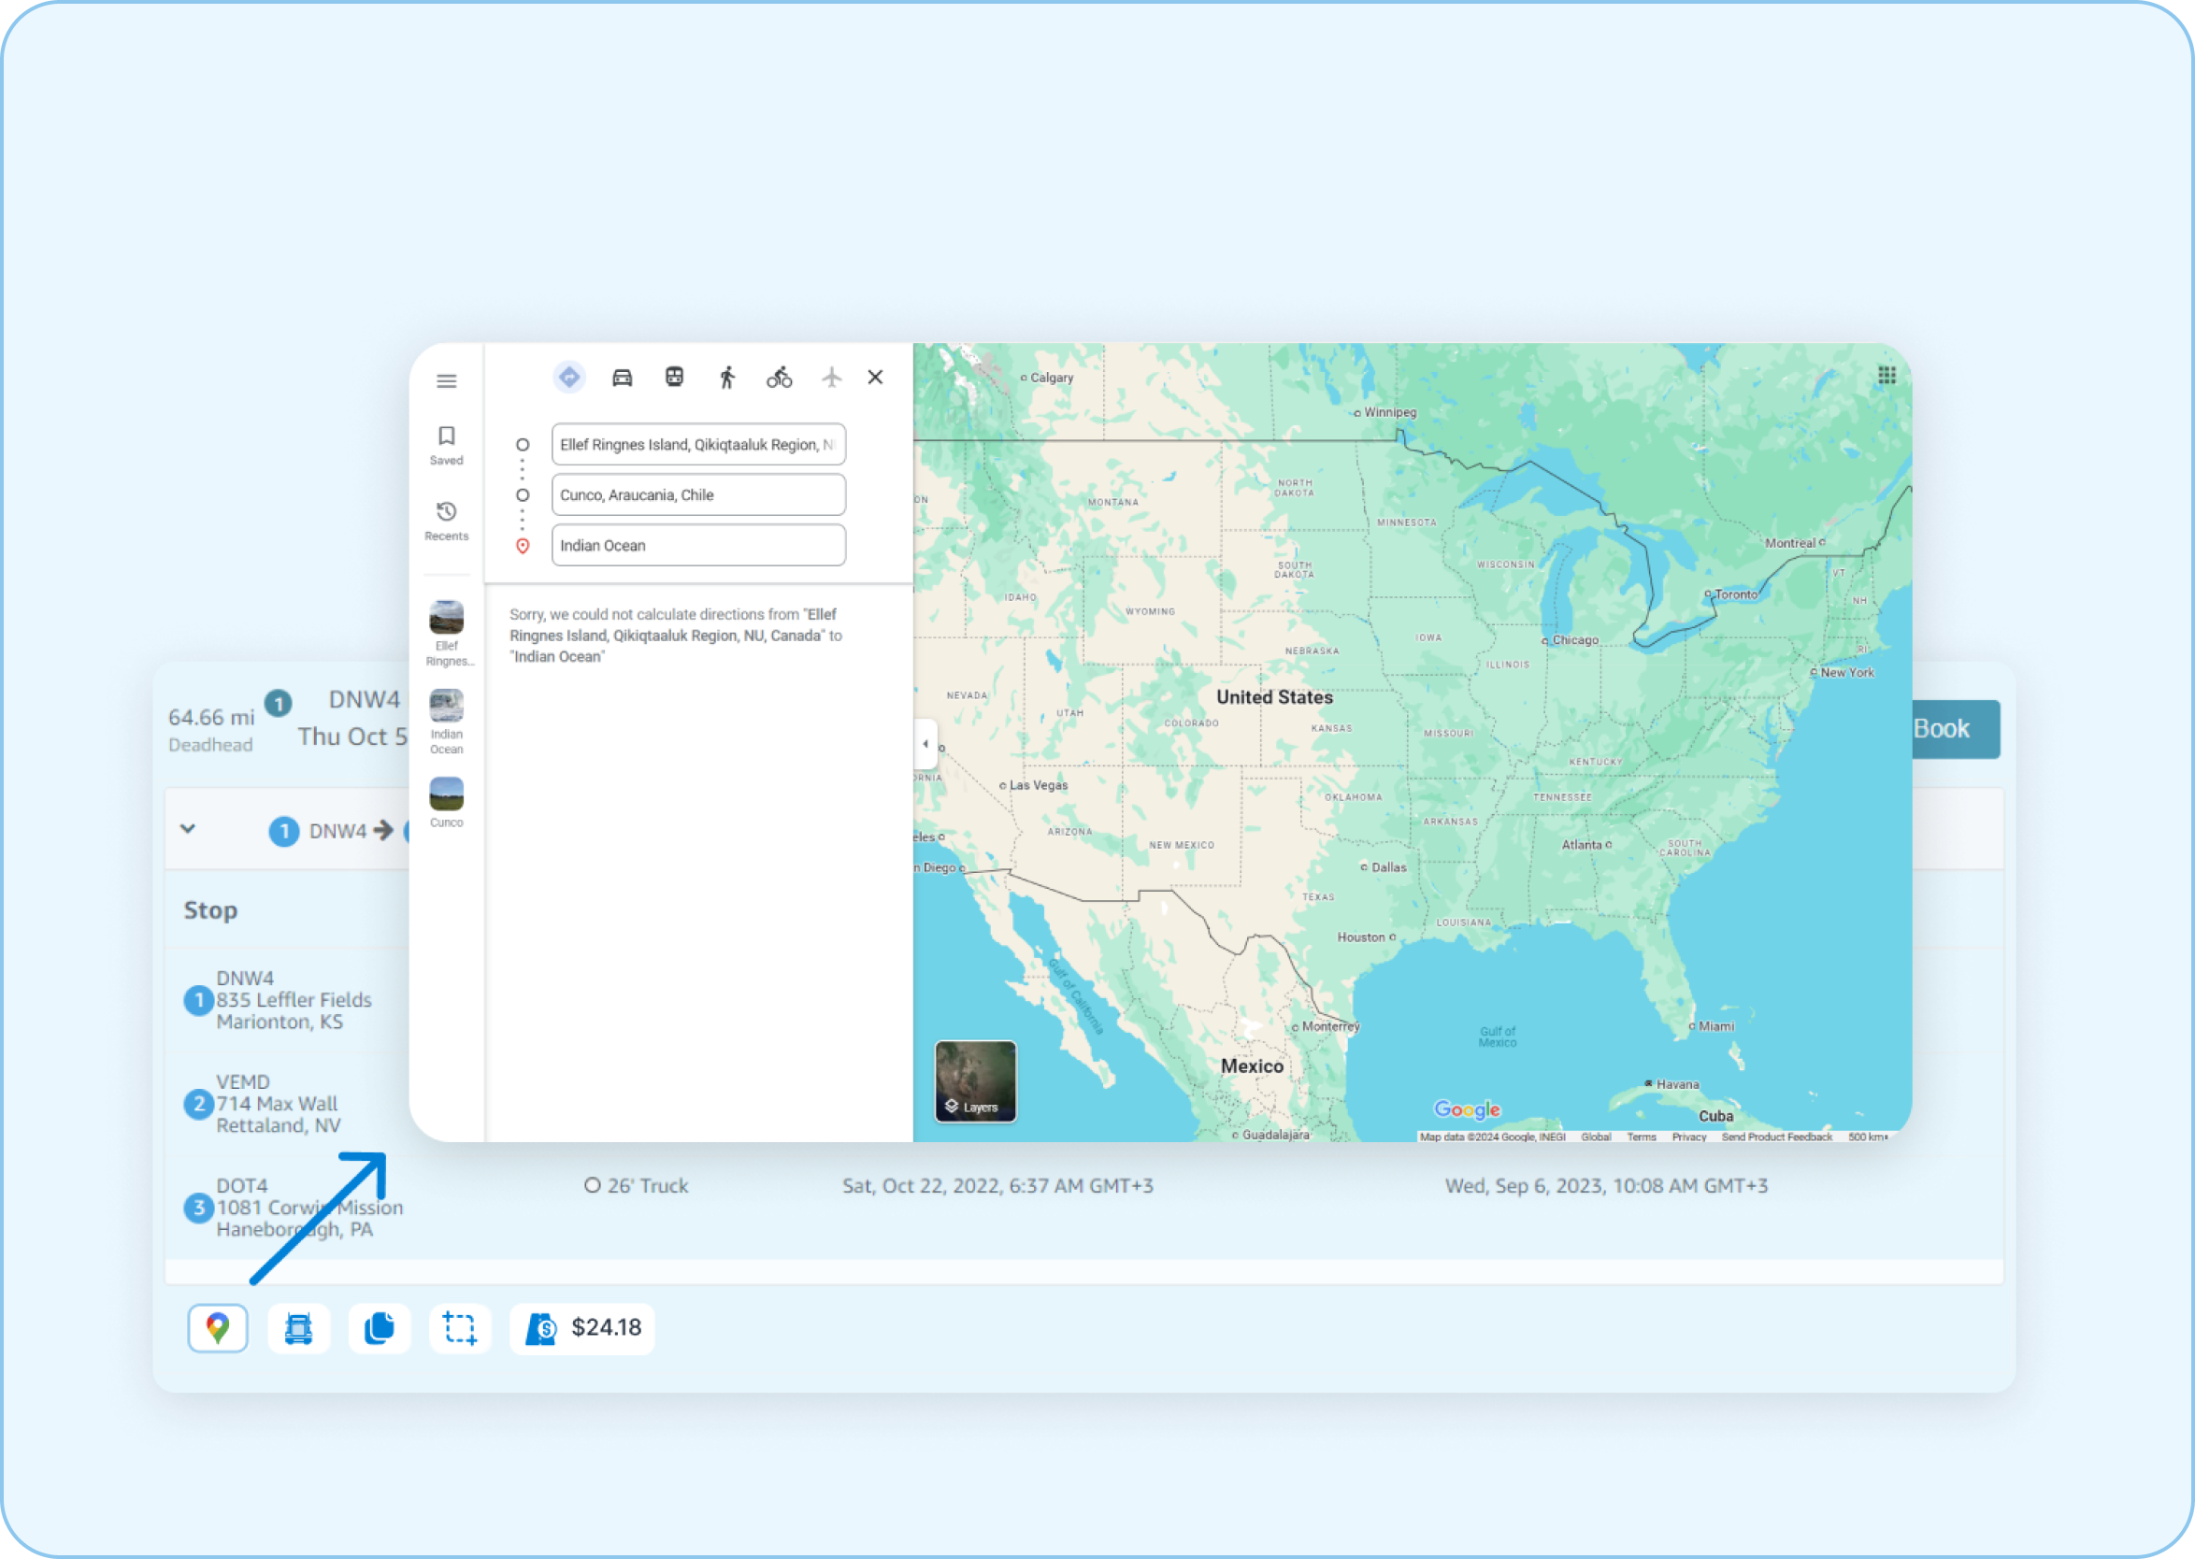The height and width of the screenshot is (1559, 2195).
Task: Click the truck icon button
Action: point(298,1328)
